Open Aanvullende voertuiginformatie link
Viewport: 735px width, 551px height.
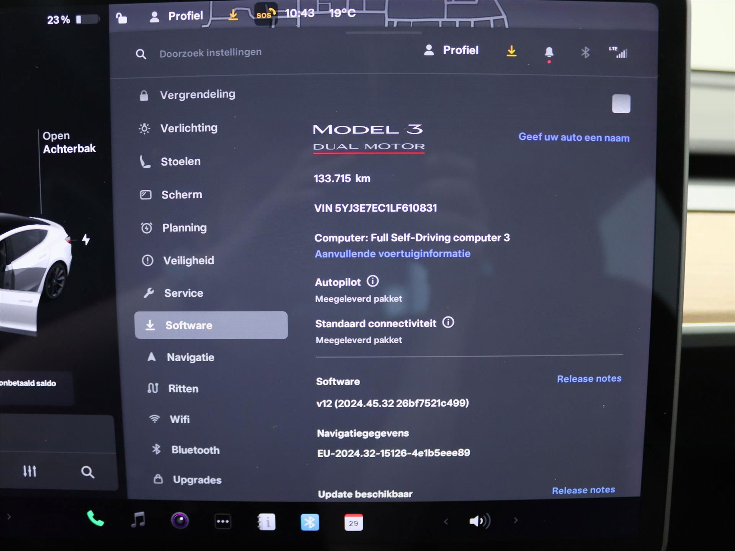pyautogui.click(x=392, y=254)
